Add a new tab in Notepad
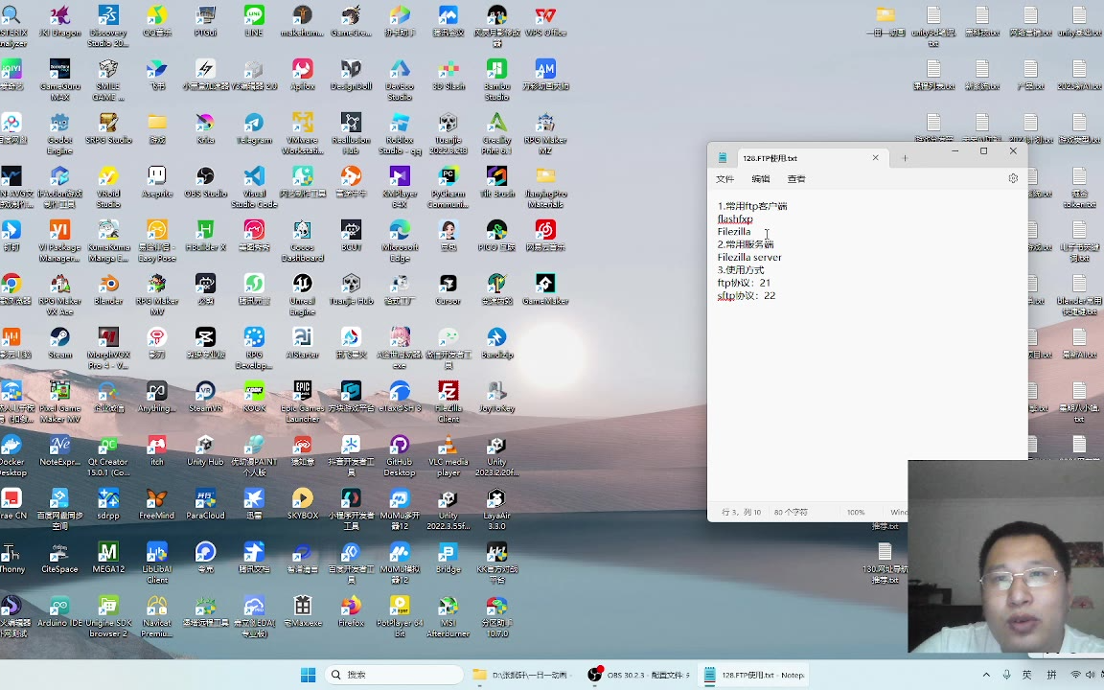The image size is (1104, 690). point(905,158)
